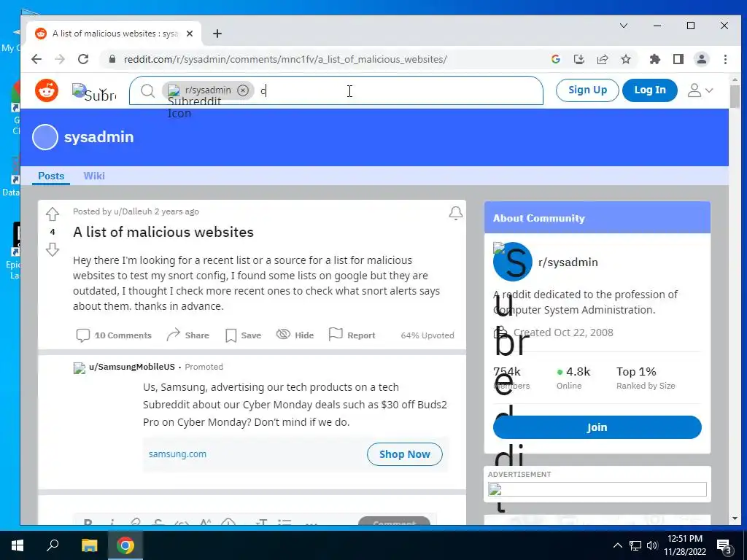Viewport: 747px width, 560px height.
Task: Open a new Chrome tab
Action: tap(217, 34)
